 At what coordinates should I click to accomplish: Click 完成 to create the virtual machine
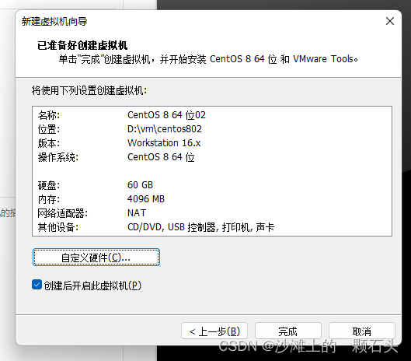[x=287, y=331]
